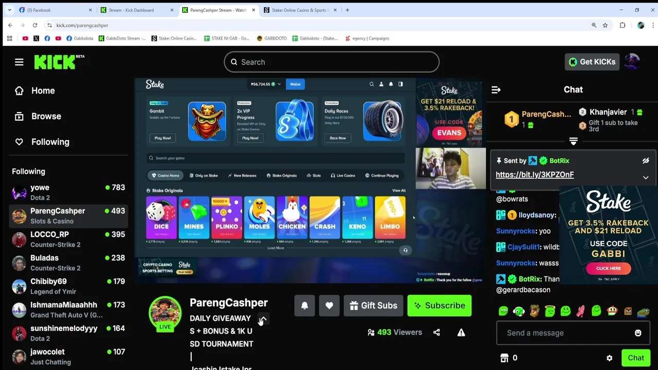Open the bit.ly link in pinned message
This screenshot has width=658, height=370.
click(x=535, y=175)
